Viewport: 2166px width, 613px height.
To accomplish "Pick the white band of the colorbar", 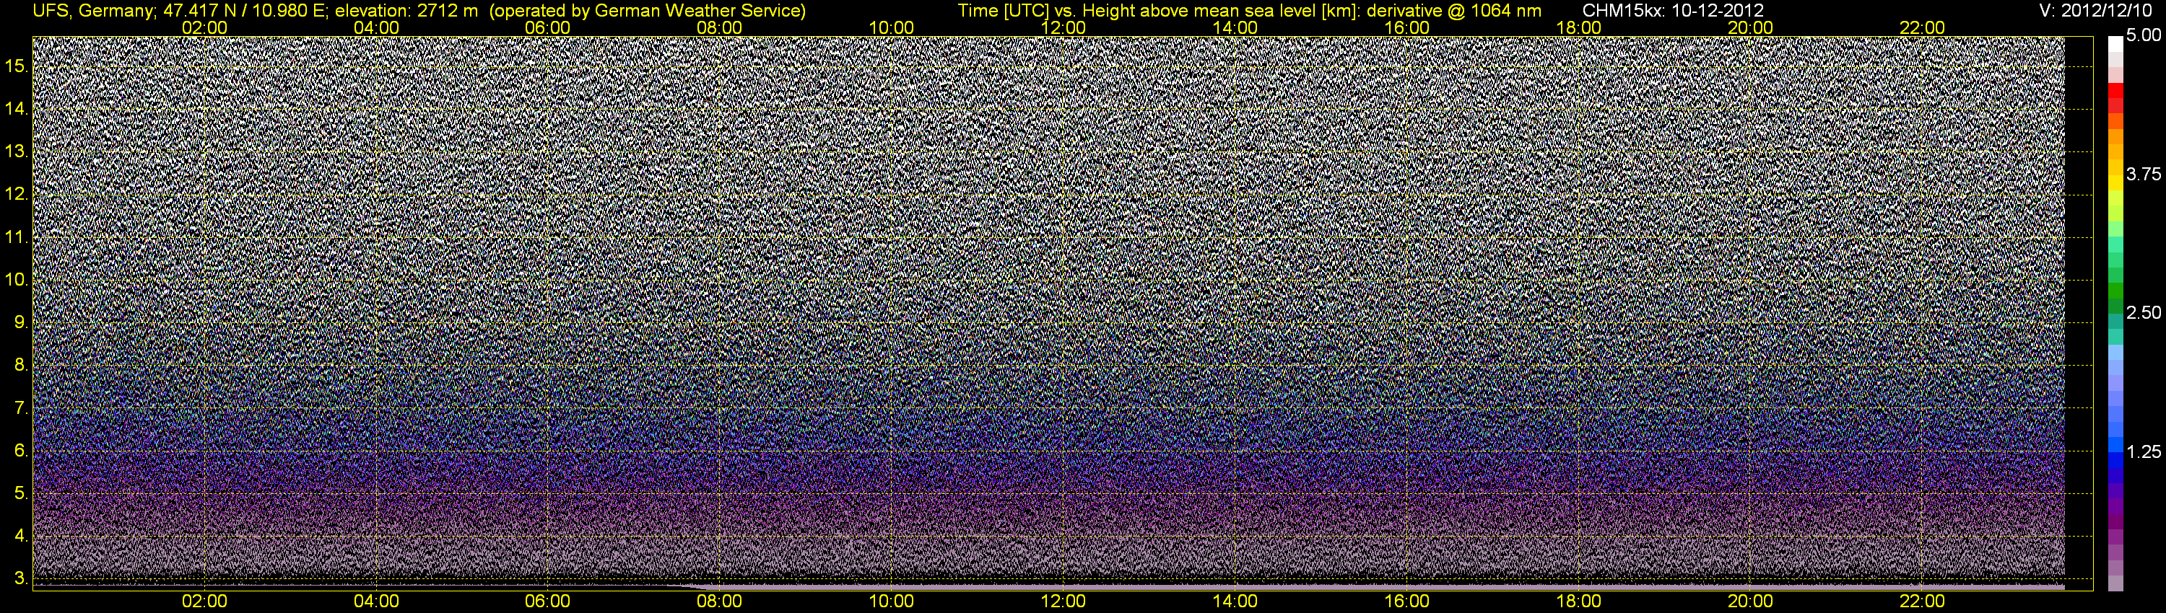I will 2115,44.
